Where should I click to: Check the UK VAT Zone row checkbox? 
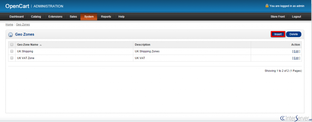coord(12,58)
